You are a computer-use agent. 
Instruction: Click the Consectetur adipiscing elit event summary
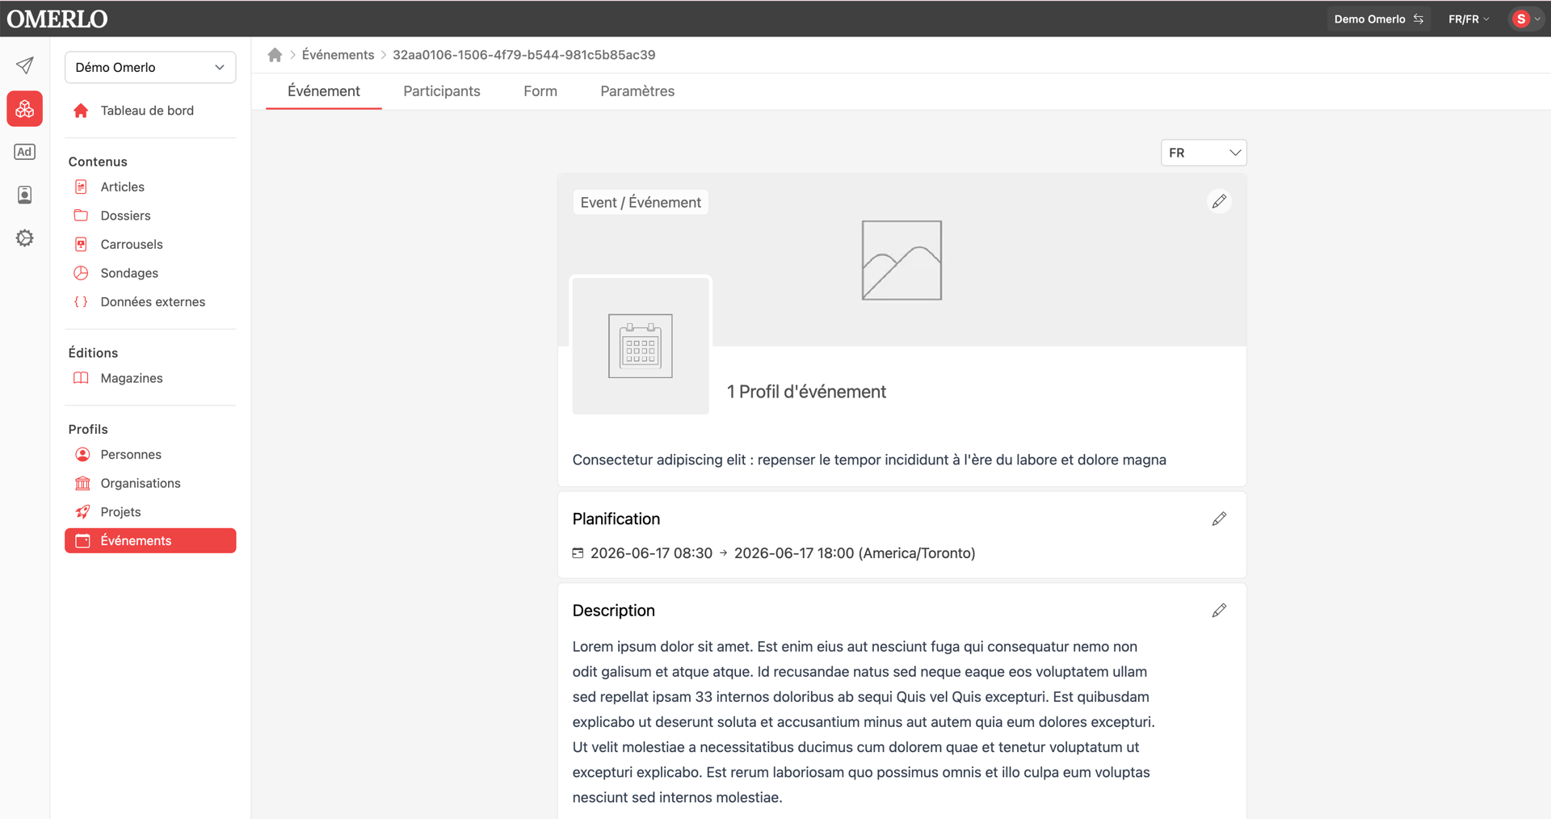[869, 460]
